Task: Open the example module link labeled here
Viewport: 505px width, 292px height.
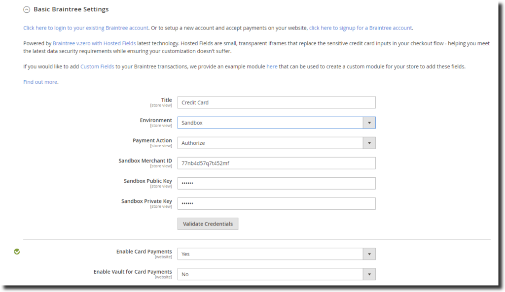Action: click(x=272, y=66)
